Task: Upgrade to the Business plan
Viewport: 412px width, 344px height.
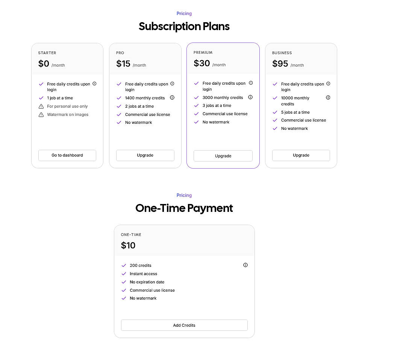Action: [301, 155]
